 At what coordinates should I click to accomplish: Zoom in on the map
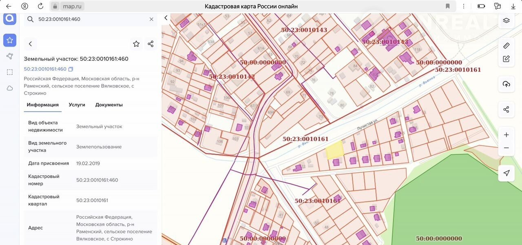point(506,135)
